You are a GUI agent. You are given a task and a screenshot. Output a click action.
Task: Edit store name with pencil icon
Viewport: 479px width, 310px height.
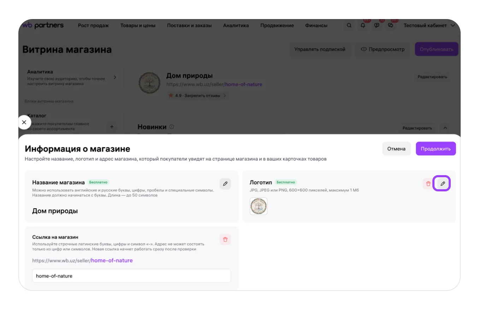[x=225, y=184]
